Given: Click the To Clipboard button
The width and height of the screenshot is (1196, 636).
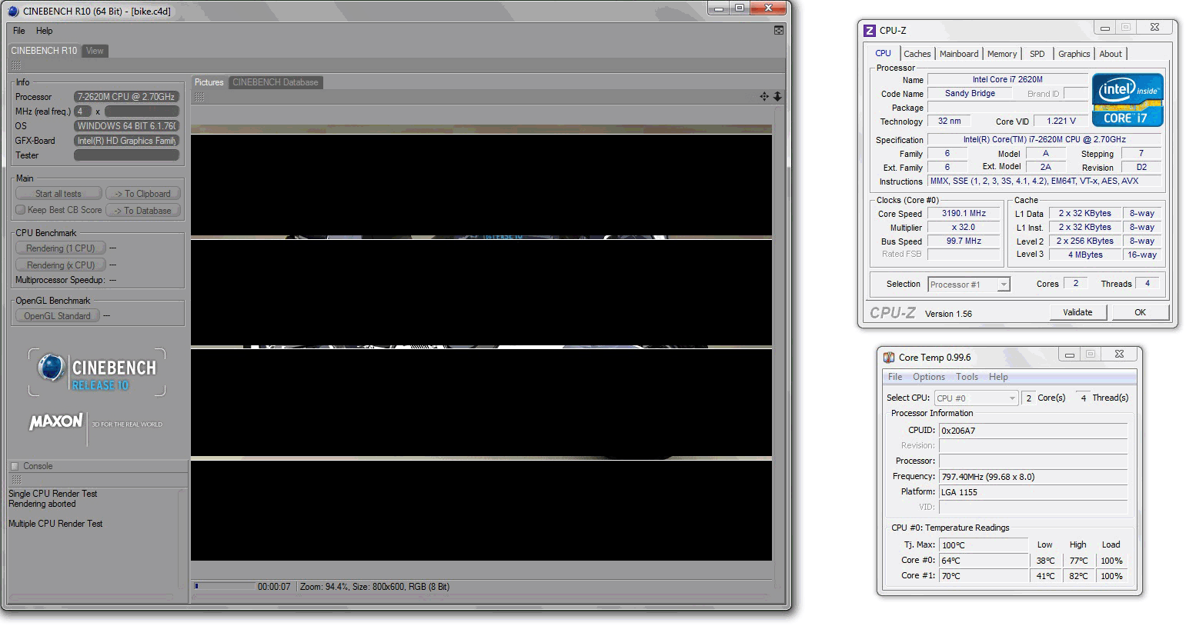Looking at the screenshot, I should [143, 194].
